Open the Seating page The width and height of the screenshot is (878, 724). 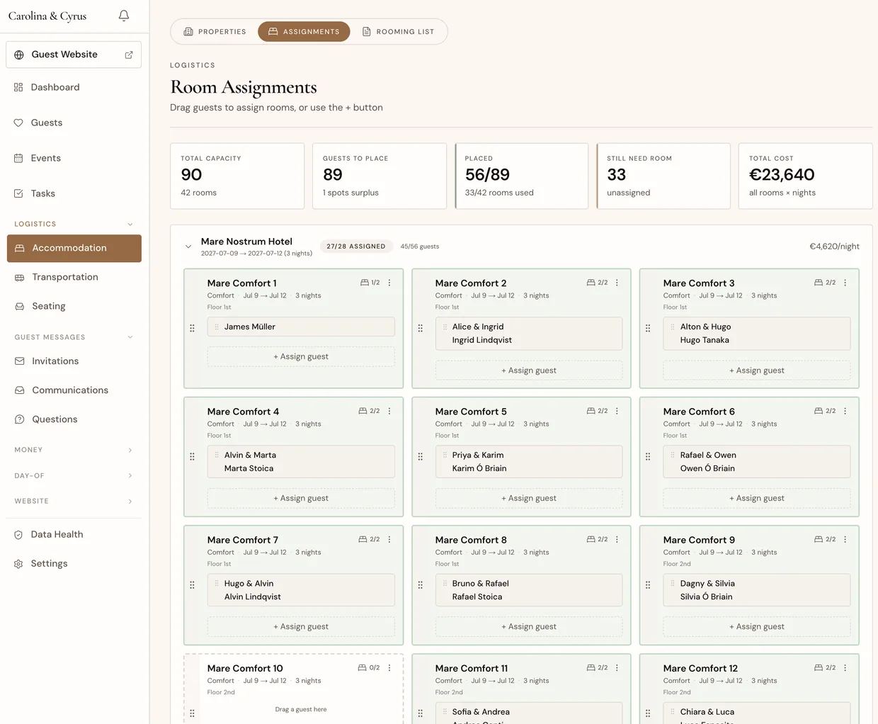[x=74, y=306]
